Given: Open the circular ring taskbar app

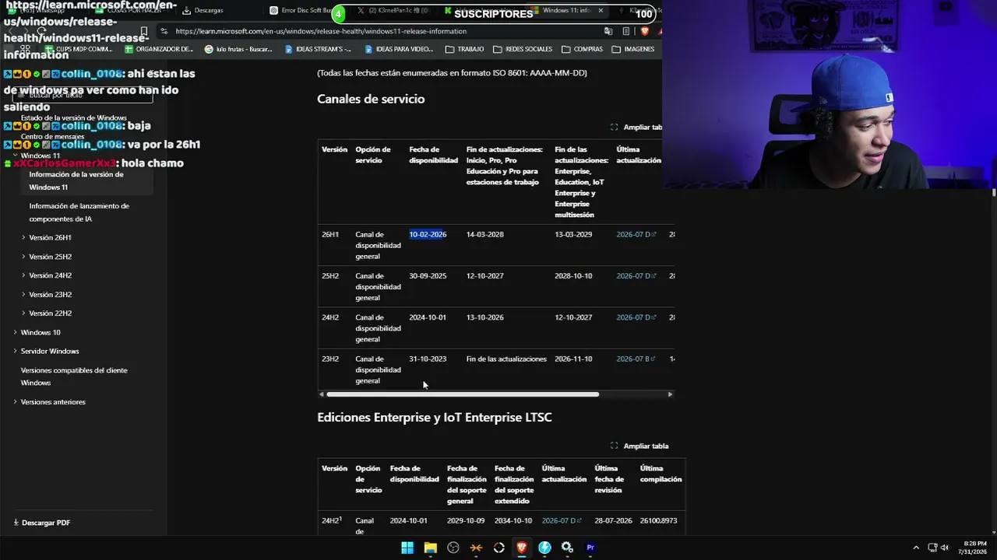Looking at the screenshot, I should 499,548.
